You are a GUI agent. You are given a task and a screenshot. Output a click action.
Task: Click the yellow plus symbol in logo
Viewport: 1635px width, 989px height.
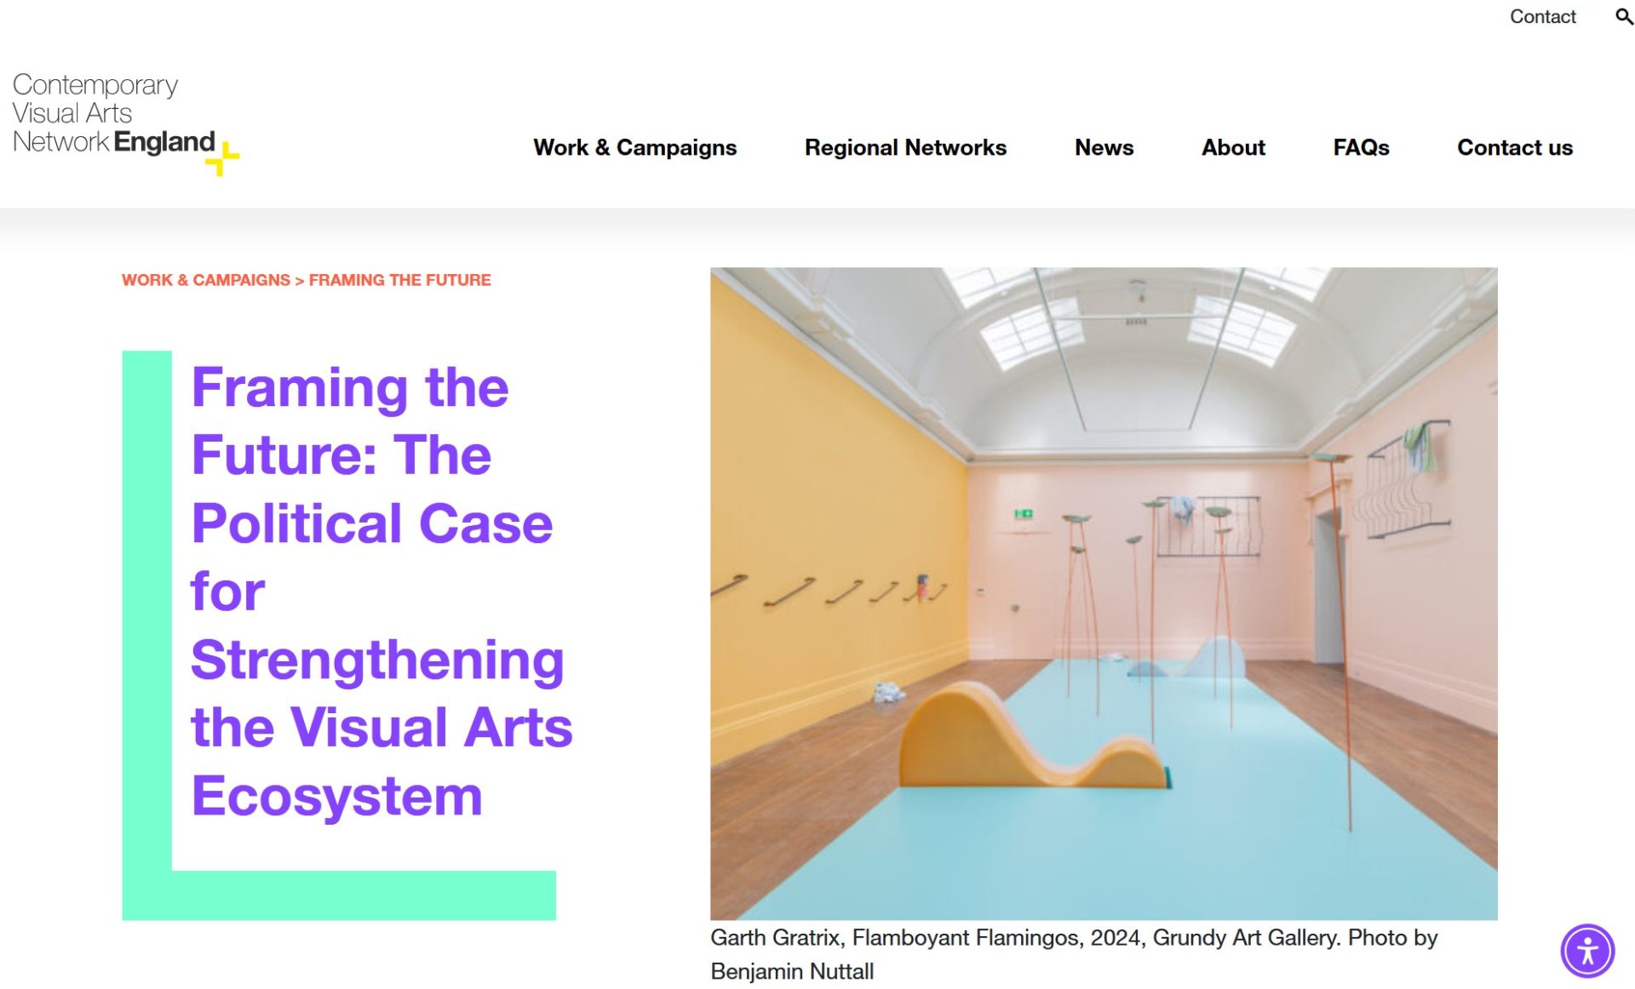coord(224,158)
